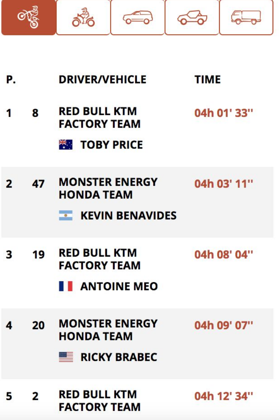
Task: Click the P. position column header
Action: [11, 79]
